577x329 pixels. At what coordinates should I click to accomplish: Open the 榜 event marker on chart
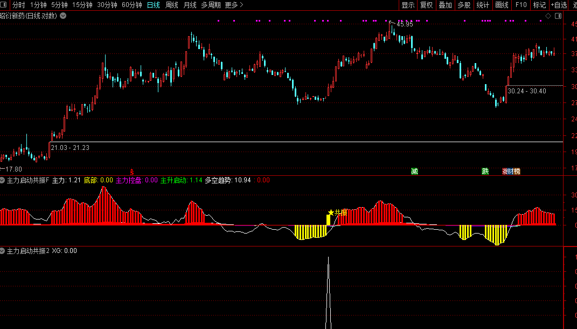pyautogui.click(x=517, y=172)
